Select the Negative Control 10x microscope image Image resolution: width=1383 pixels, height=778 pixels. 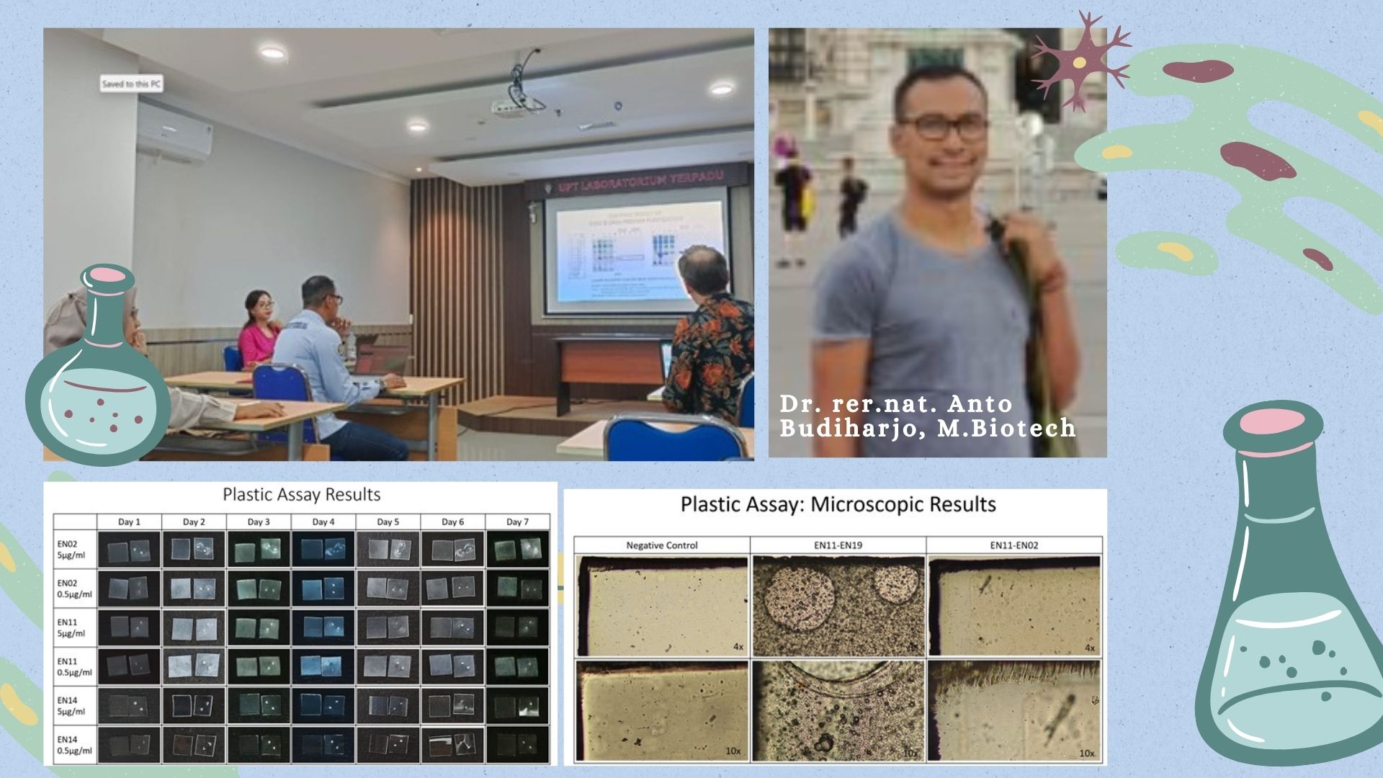[661, 710]
